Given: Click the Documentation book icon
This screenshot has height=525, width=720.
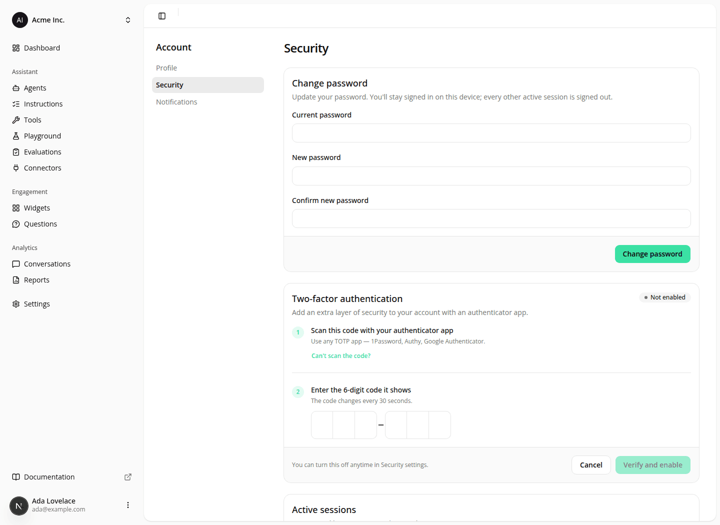Looking at the screenshot, I should (16, 477).
